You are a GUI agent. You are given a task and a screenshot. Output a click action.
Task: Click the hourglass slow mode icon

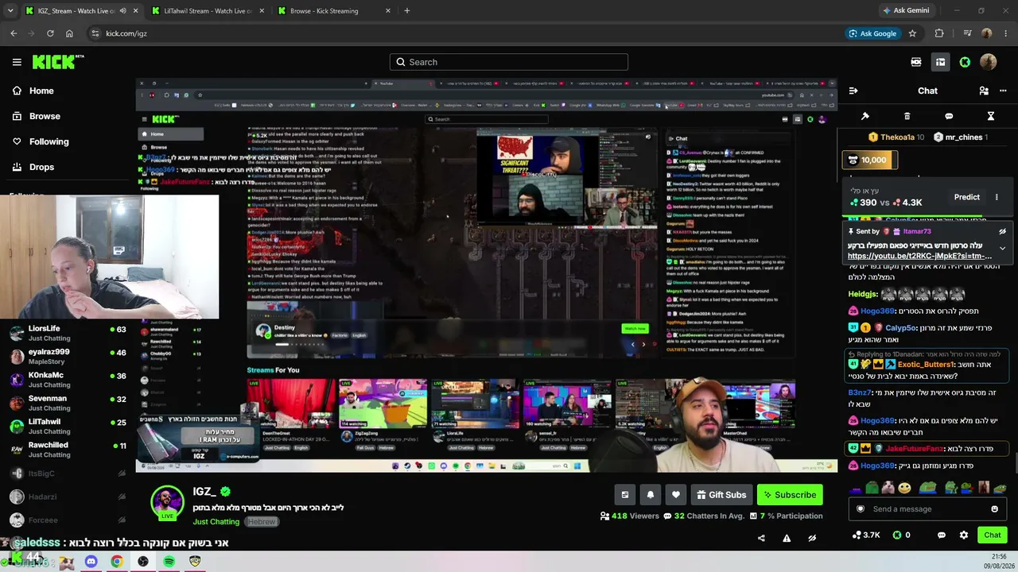click(991, 116)
